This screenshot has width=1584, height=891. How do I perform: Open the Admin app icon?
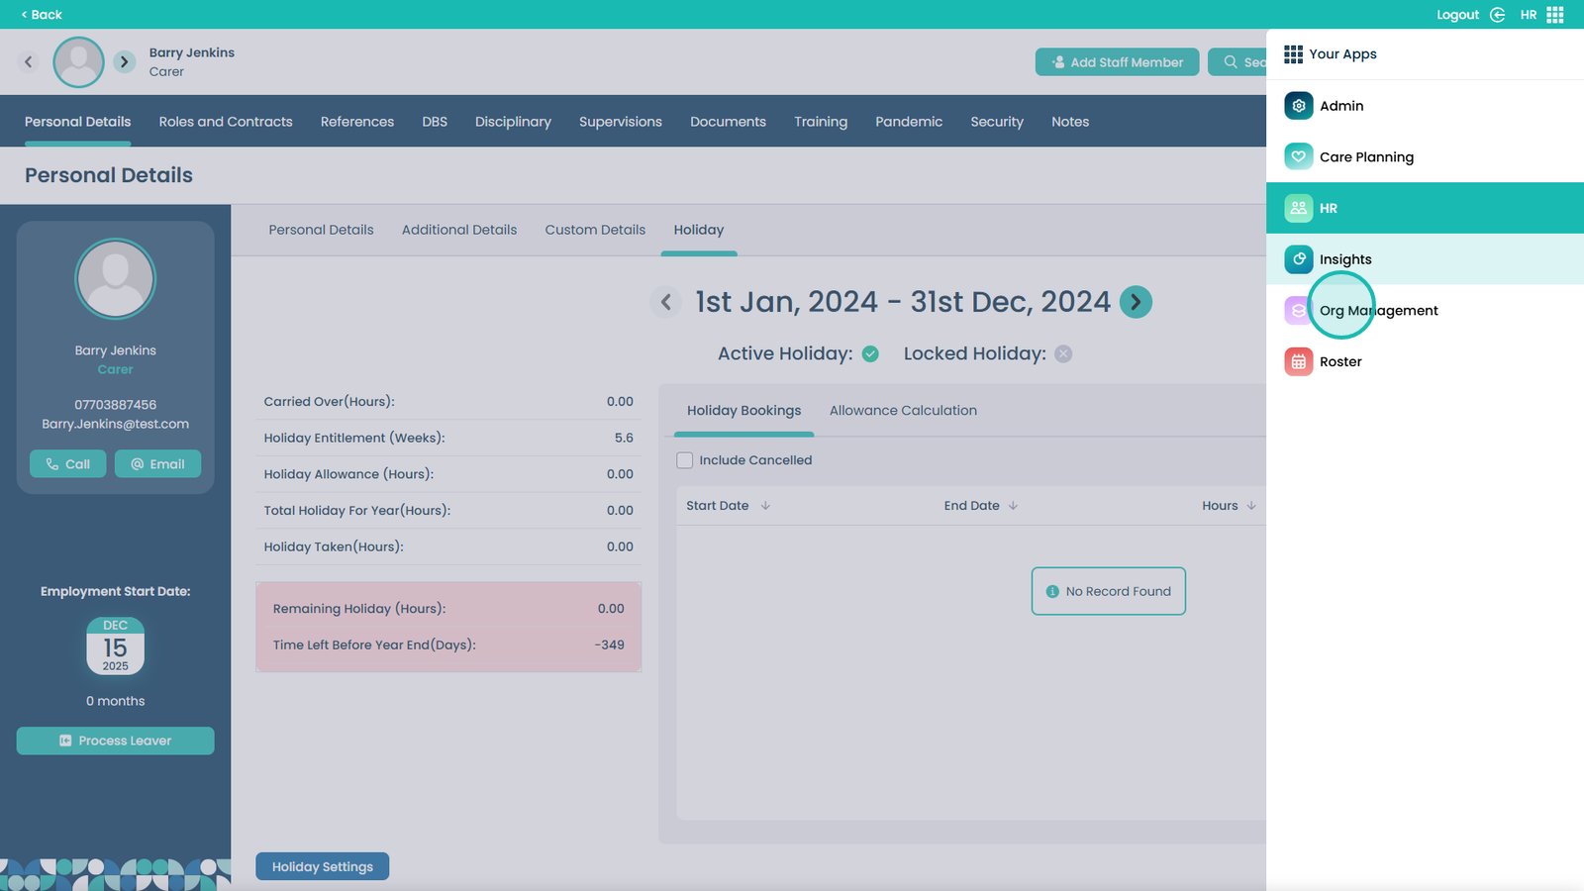[x=1298, y=106]
